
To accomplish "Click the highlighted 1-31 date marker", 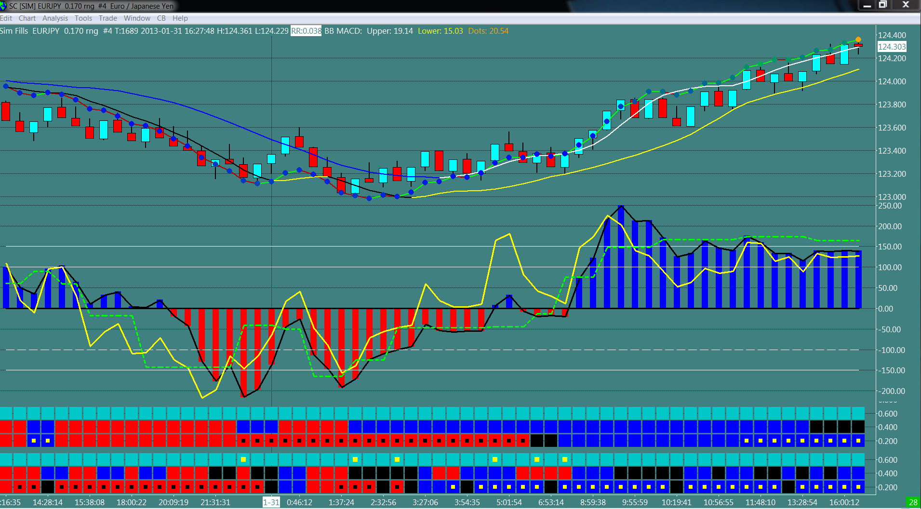I will coord(271,502).
